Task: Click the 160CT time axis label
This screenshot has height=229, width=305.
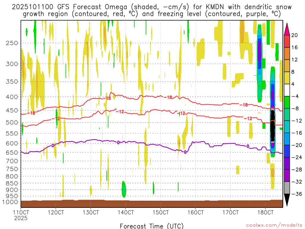Action: [195, 212]
